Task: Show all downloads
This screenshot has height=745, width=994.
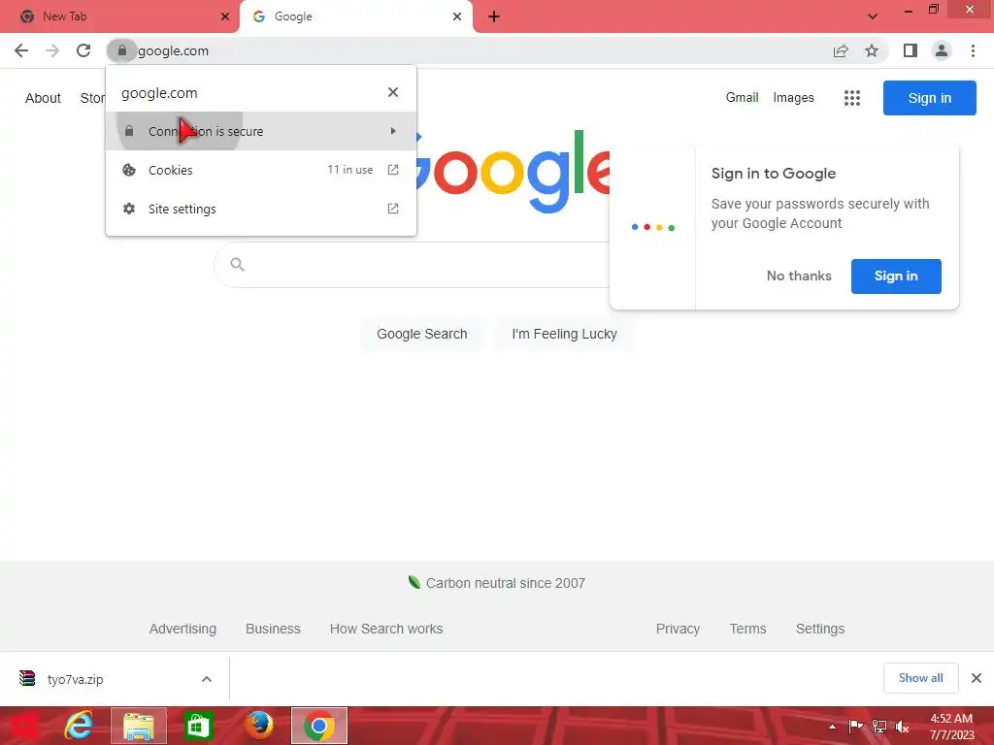Action: (x=920, y=678)
